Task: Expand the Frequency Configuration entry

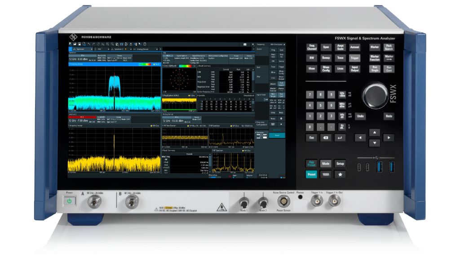Action: tap(261, 124)
